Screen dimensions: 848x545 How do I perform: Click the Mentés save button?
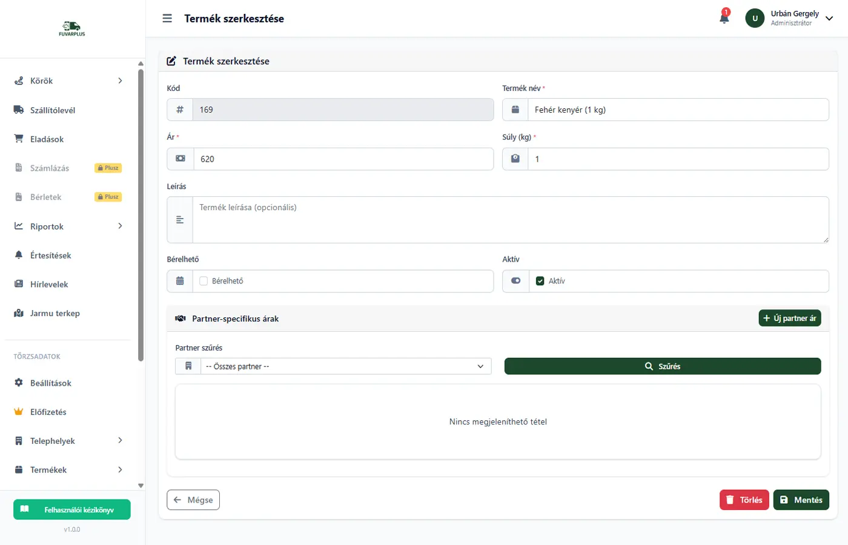[x=801, y=500]
